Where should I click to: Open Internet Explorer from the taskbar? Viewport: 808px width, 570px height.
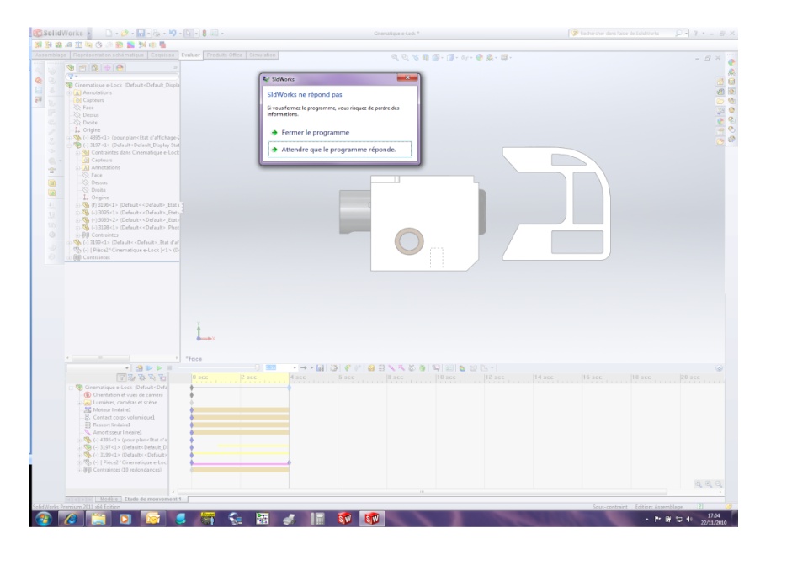[71, 519]
